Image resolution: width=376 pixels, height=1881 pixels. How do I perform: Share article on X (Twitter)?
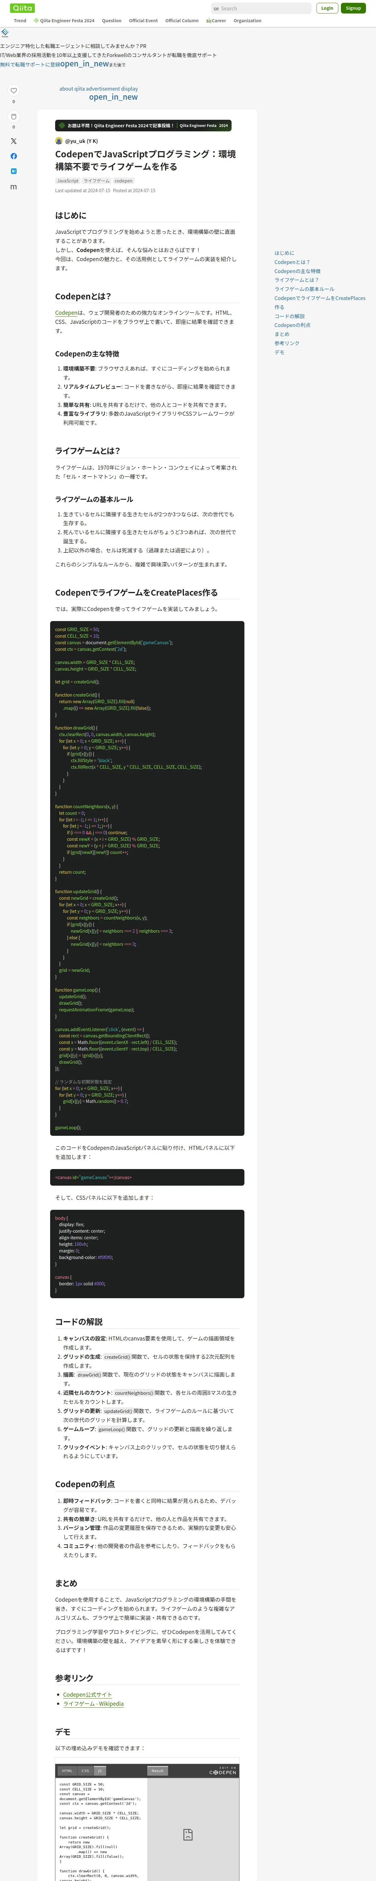click(x=13, y=141)
